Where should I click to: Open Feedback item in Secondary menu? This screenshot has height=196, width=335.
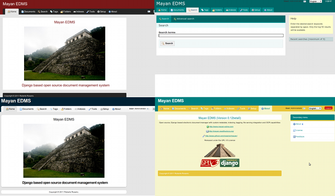(x=299, y=136)
